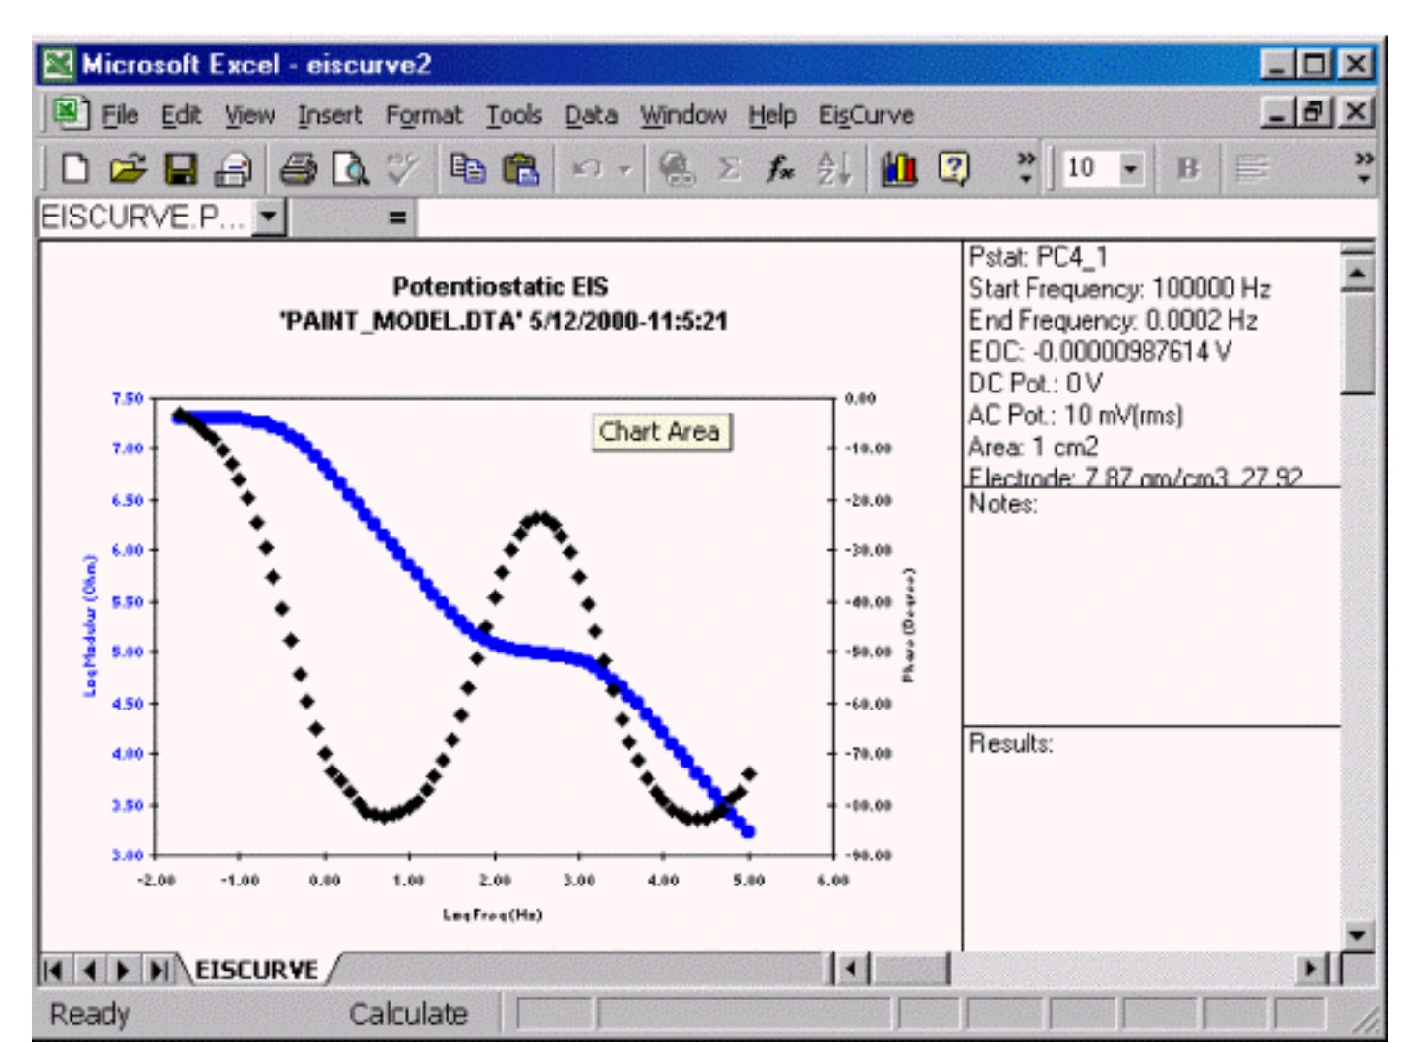Click the Open folder toolbar icon
Screen dimensions: 1419x1043
(127, 169)
